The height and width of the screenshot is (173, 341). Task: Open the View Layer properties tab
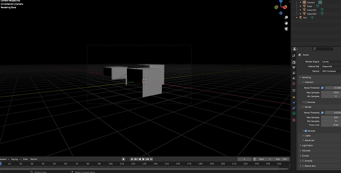[294, 73]
